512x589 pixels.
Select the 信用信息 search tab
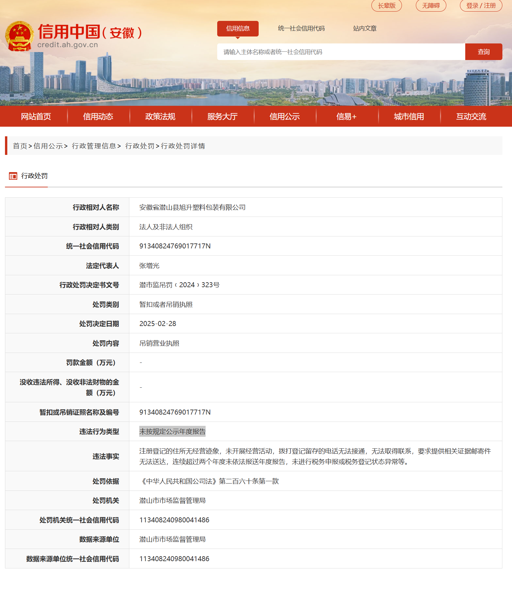(x=238, y=29)
